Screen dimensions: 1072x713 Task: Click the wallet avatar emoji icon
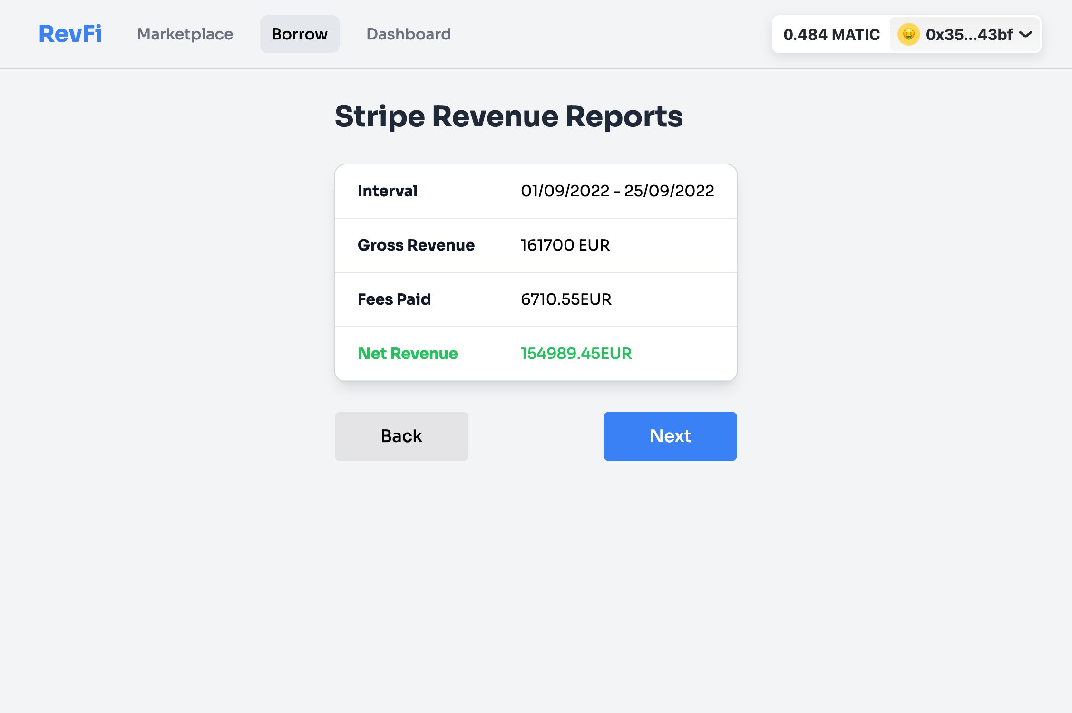coord(908,34)
